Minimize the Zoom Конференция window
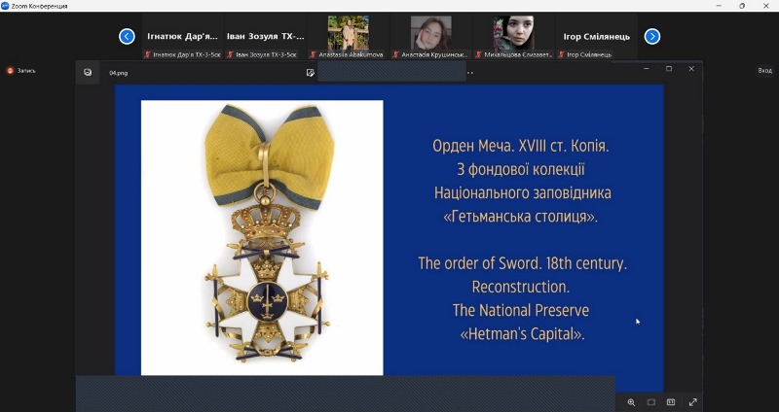The height and width of the screenshot is (412, 779). [x=719, y=6]
